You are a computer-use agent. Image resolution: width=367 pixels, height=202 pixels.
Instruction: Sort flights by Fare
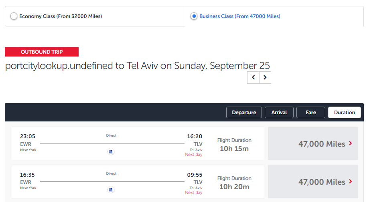click(x=311, y=113)
